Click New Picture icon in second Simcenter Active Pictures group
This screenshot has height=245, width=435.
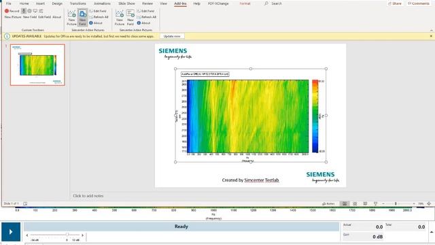click(120, 17)
